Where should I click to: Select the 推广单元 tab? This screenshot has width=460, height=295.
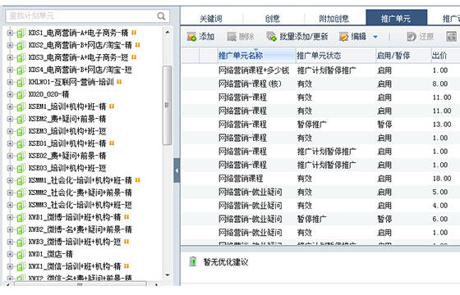(396, 17)
